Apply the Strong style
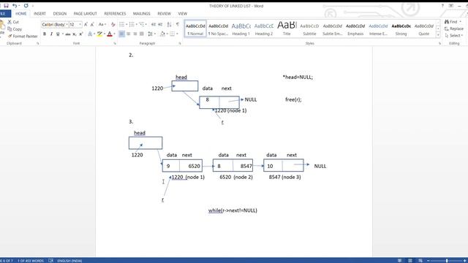 [x=401, y=29]
